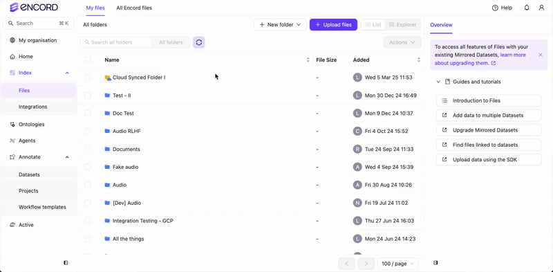
Task: Open Files in the sidebar
Action: pyautogui.click(x=38, y=91)
